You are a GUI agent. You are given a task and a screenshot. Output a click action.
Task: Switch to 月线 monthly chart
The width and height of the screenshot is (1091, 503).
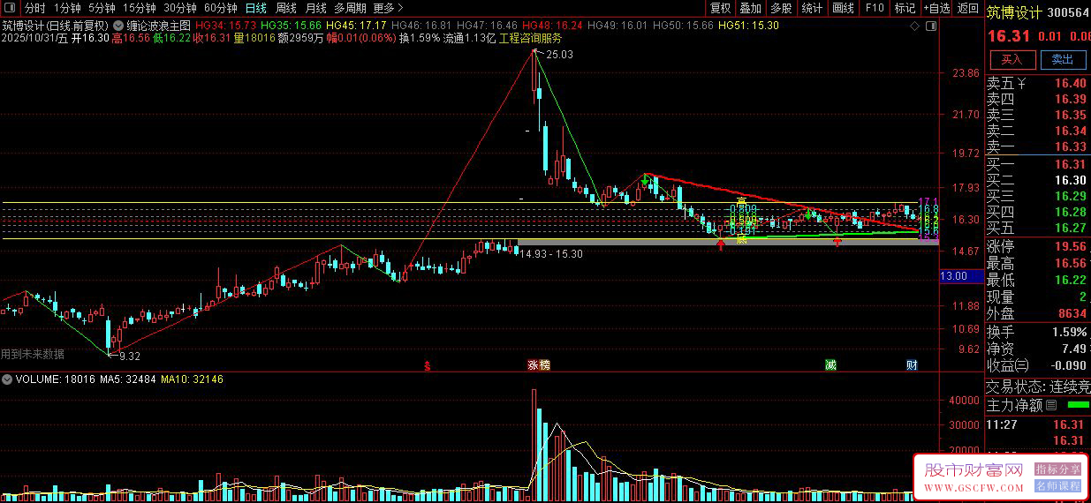click(x=316, y=8)
